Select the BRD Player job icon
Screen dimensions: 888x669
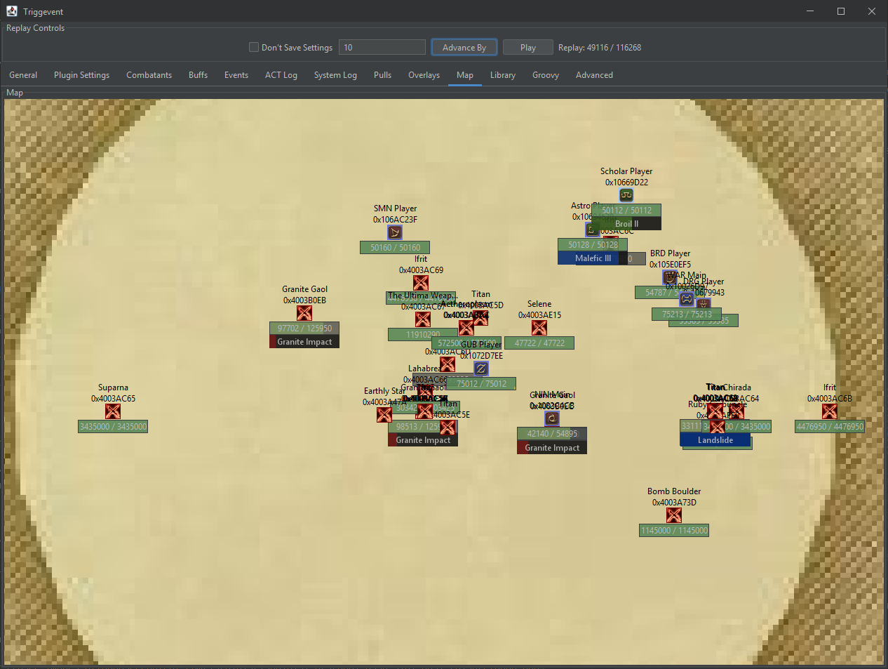click(x=670, y=277)
